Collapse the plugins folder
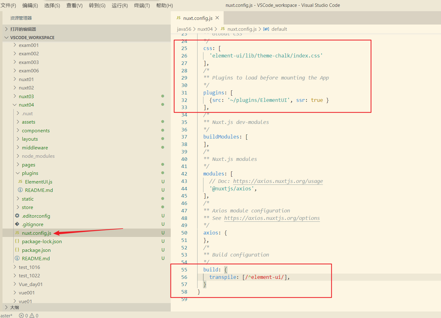 [x=18, y=173]
